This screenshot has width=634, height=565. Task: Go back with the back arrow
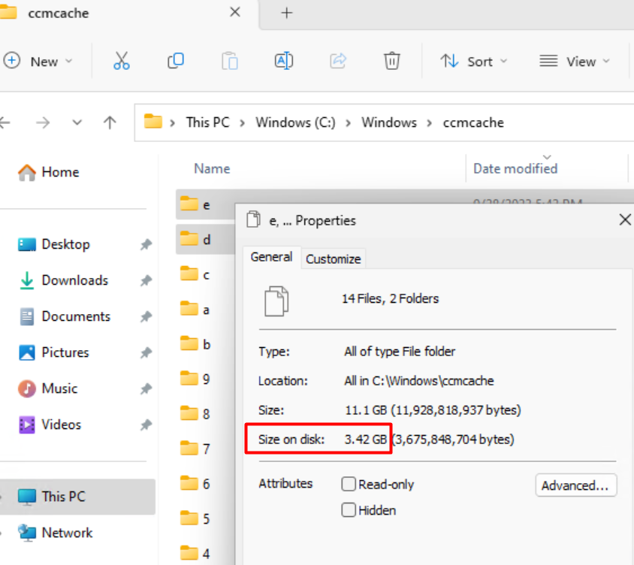pos(5,122)
